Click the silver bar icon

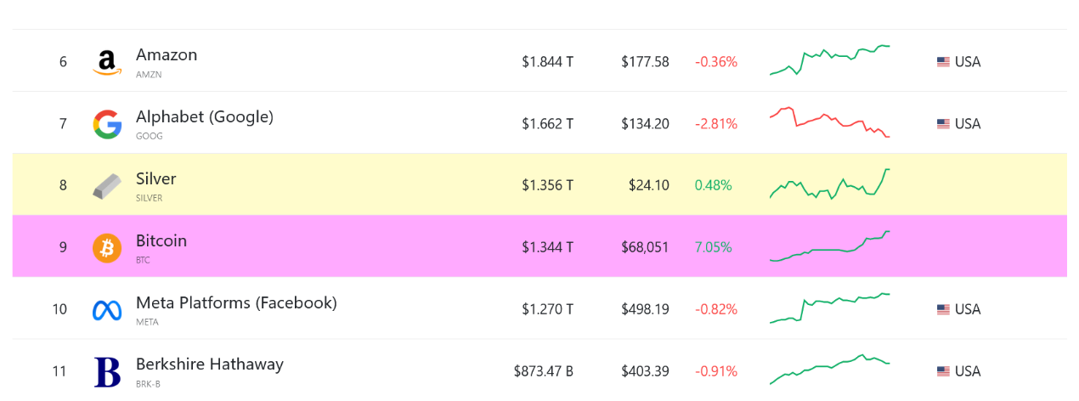(x=107, y=186)
